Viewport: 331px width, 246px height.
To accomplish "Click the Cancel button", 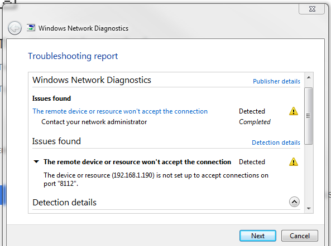I will (300, 235).
